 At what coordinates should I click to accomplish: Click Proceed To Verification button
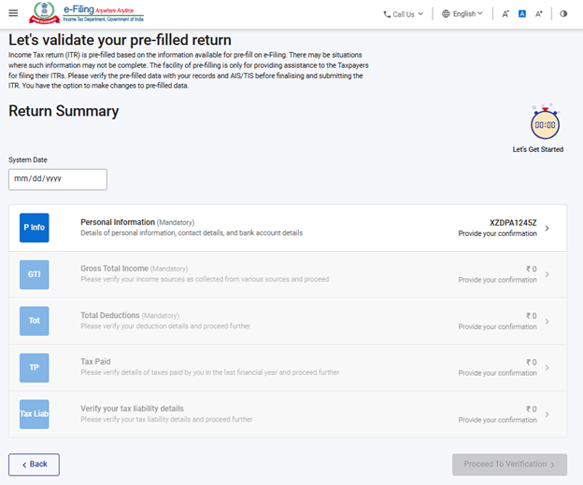pyautogui.click(x=509, y=464)
